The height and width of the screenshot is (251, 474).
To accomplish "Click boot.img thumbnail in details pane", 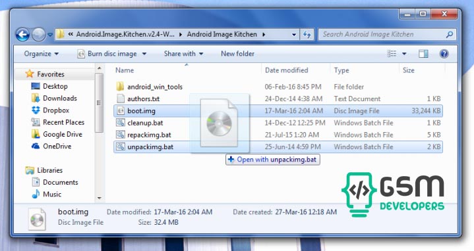I will pos(37,219).
